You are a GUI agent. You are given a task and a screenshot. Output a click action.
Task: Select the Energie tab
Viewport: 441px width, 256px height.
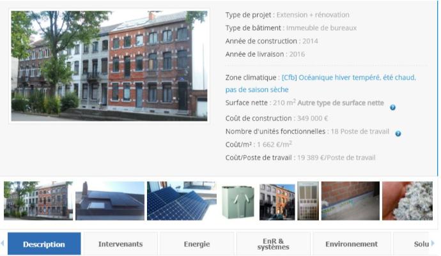pos(197,244)
